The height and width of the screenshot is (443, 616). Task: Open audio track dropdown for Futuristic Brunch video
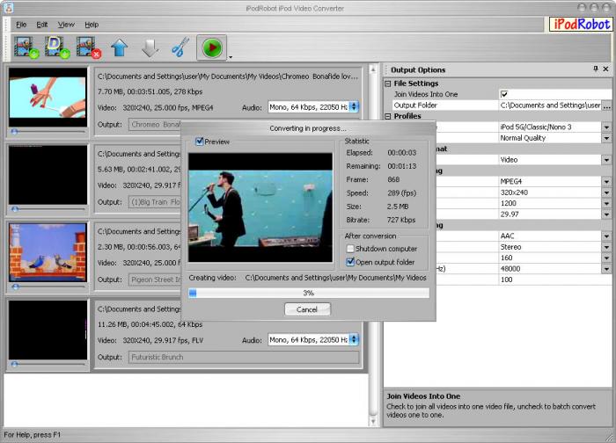354,340
